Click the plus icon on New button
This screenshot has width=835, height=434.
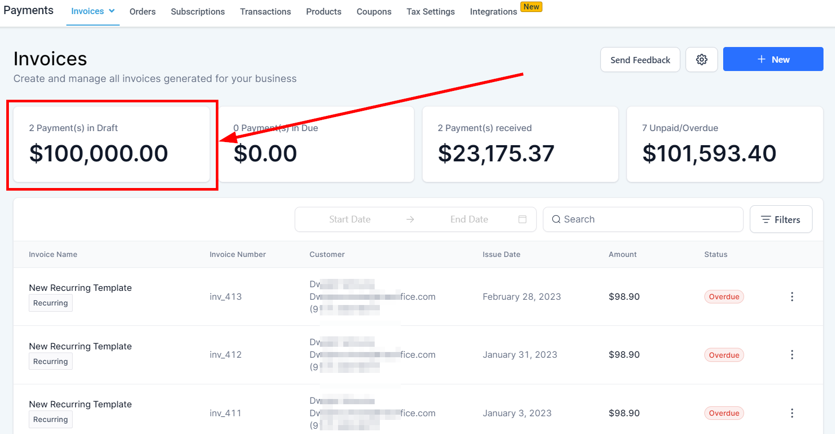761,60
